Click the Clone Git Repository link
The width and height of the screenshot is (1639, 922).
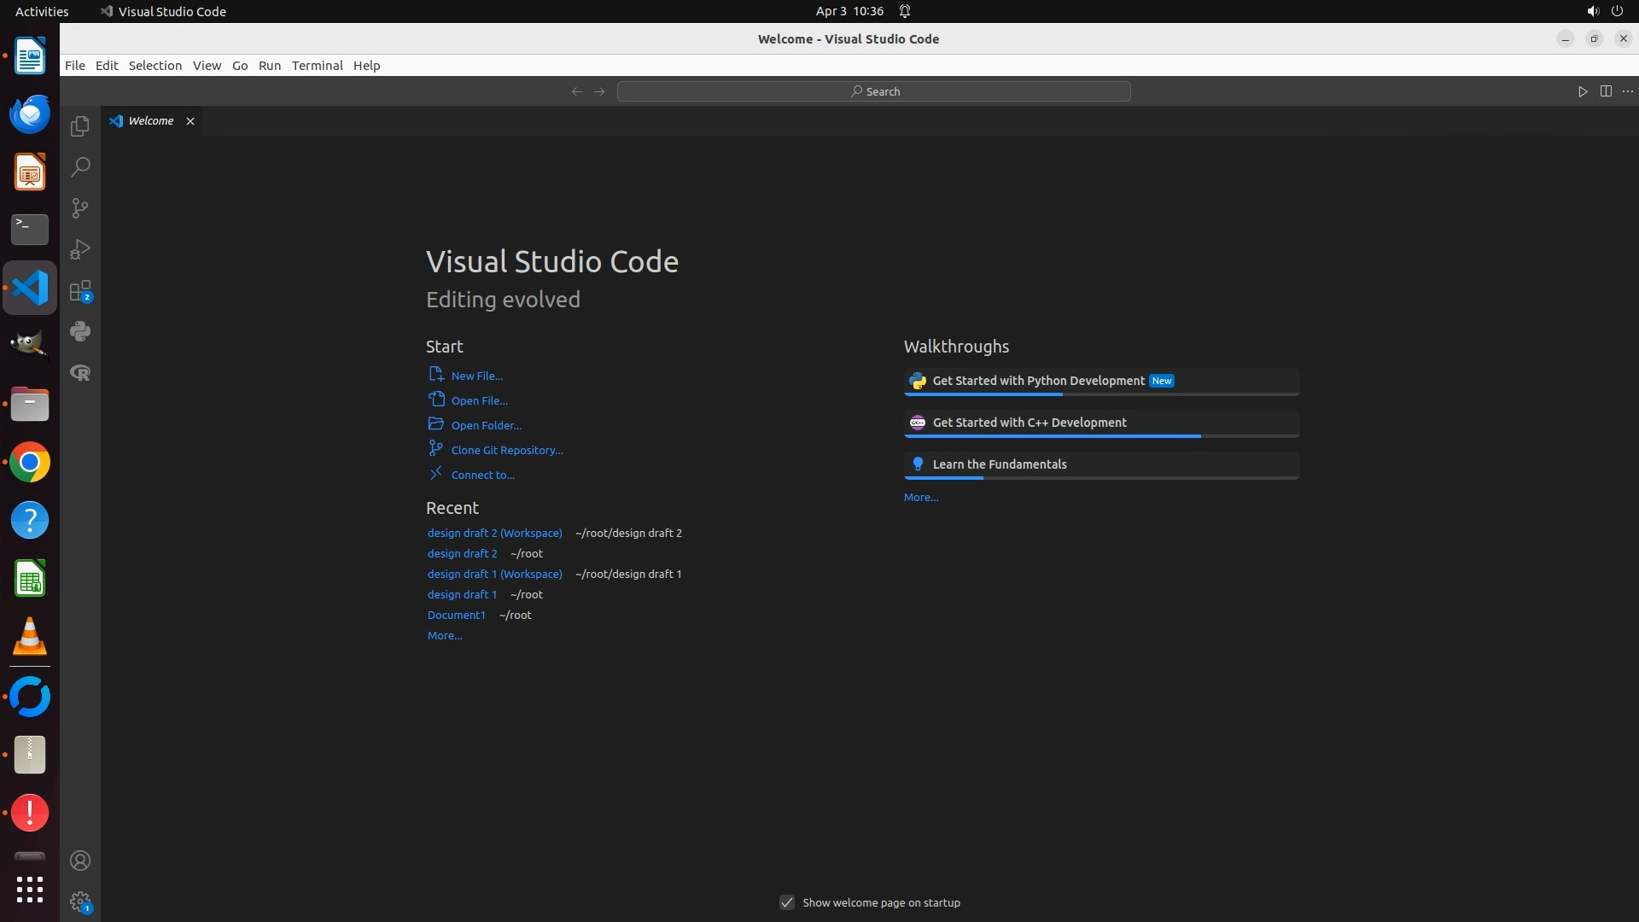(x=507, y=450)
